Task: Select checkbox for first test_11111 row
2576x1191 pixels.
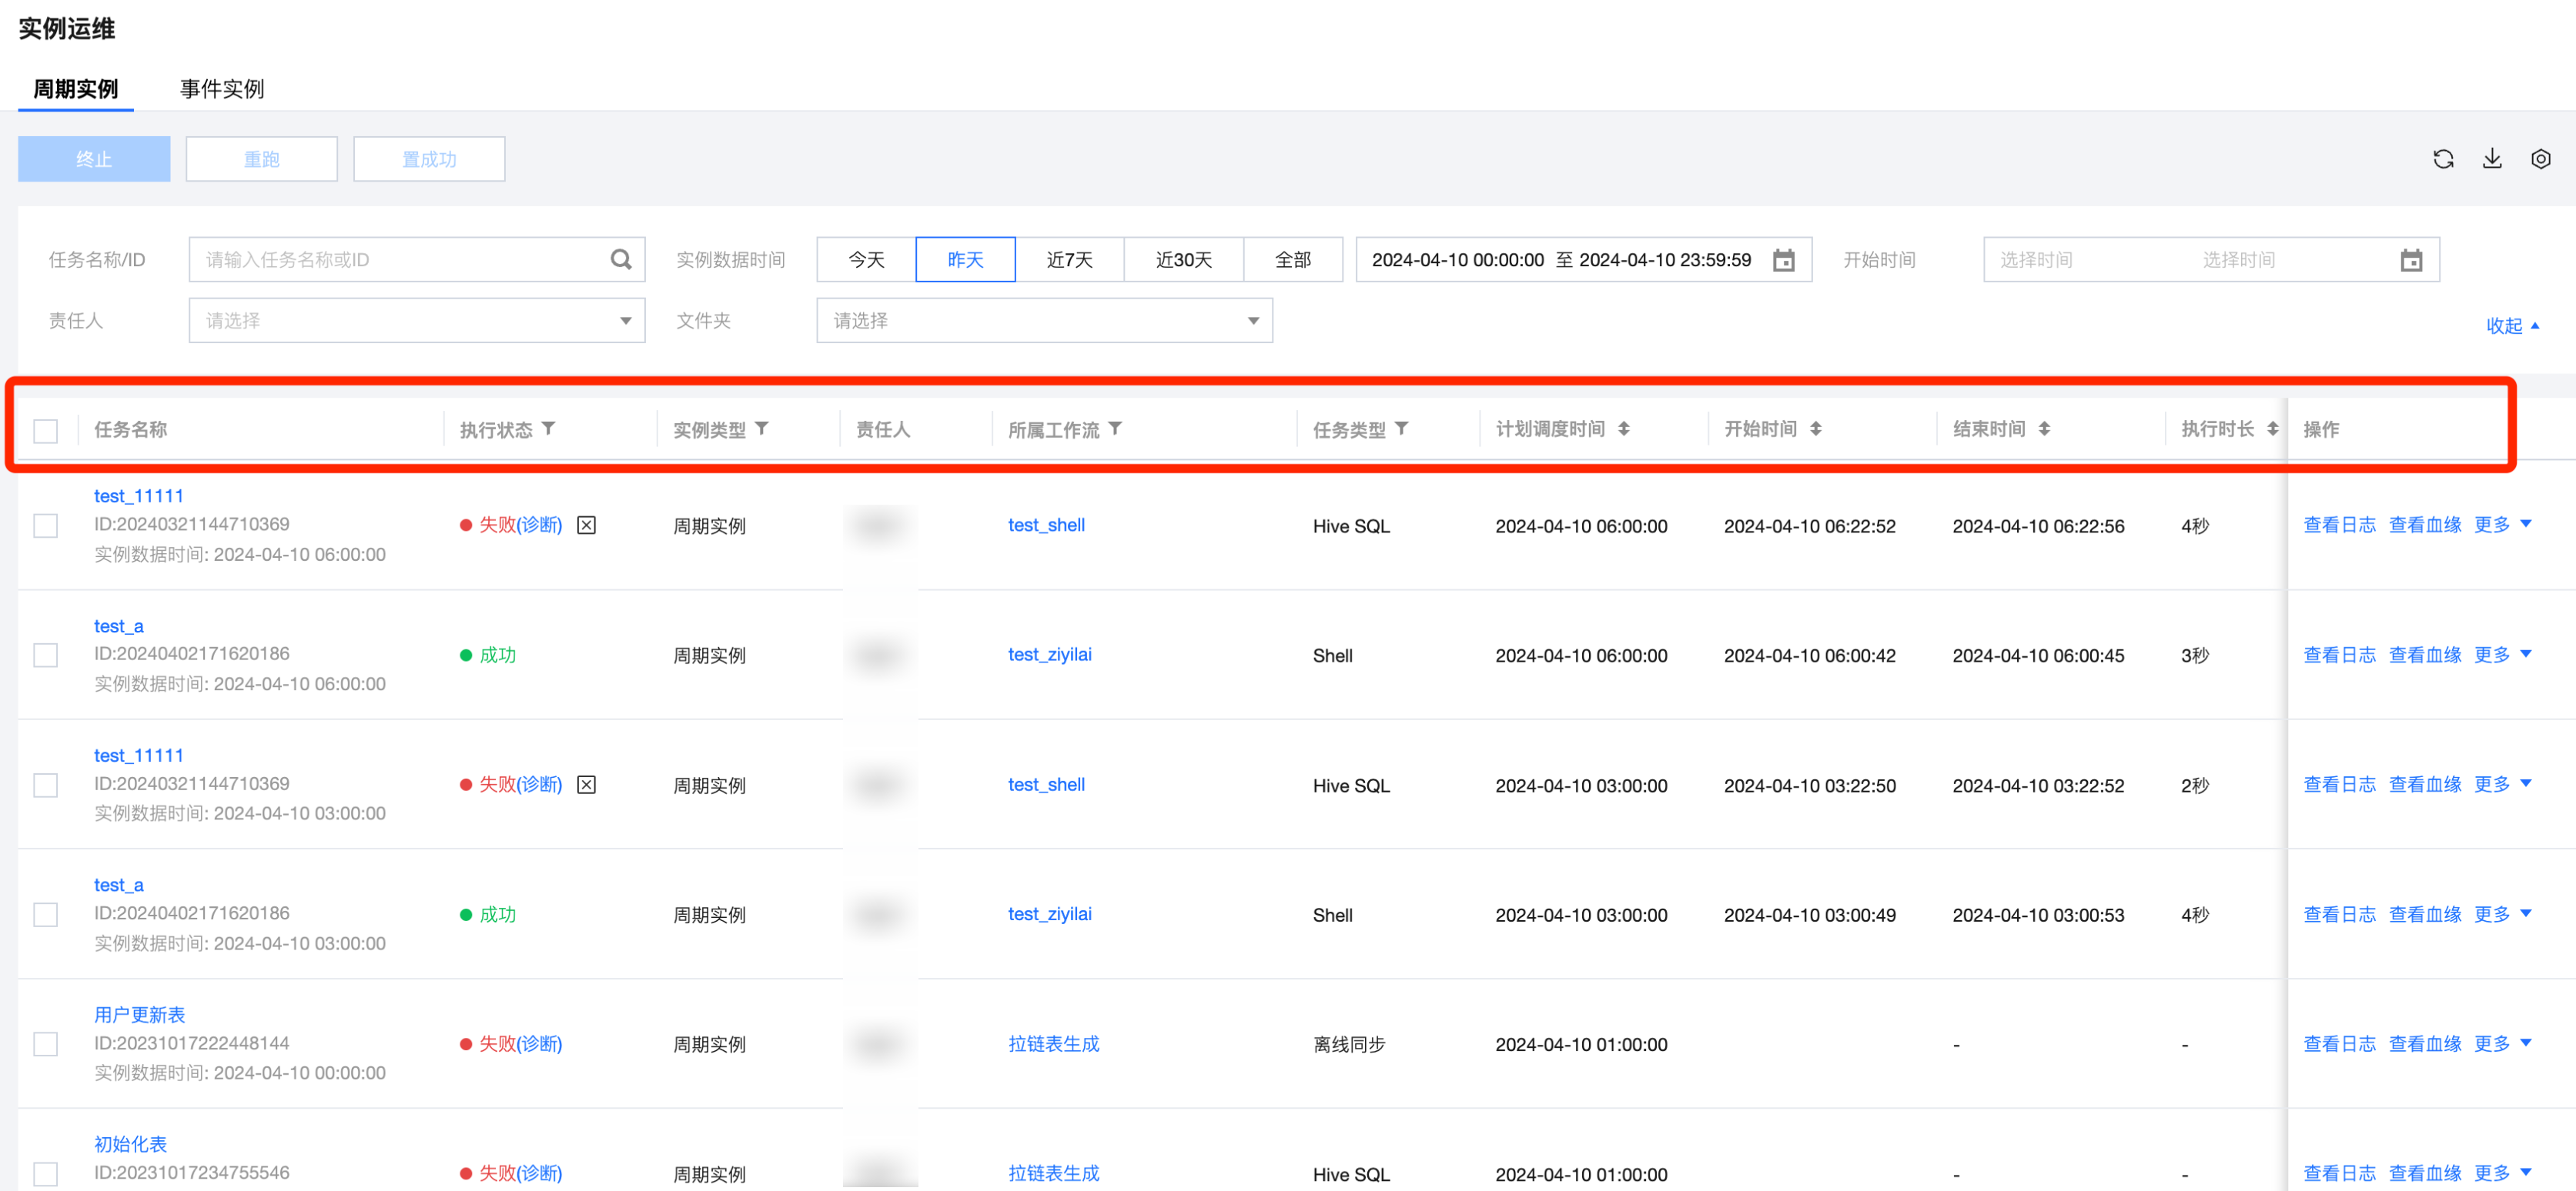Action: [x=46, y=525]
